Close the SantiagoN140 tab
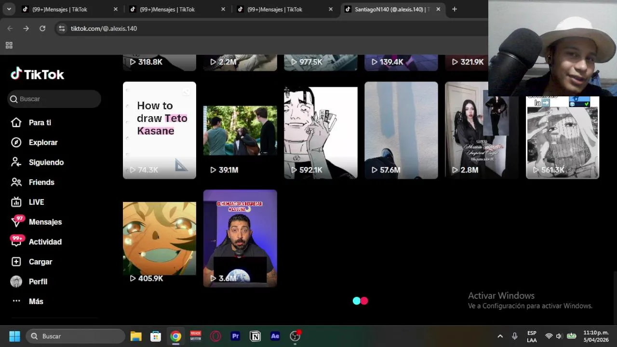Screen dimensions: 617x347 pyautogui.click(x=438, y=9)
